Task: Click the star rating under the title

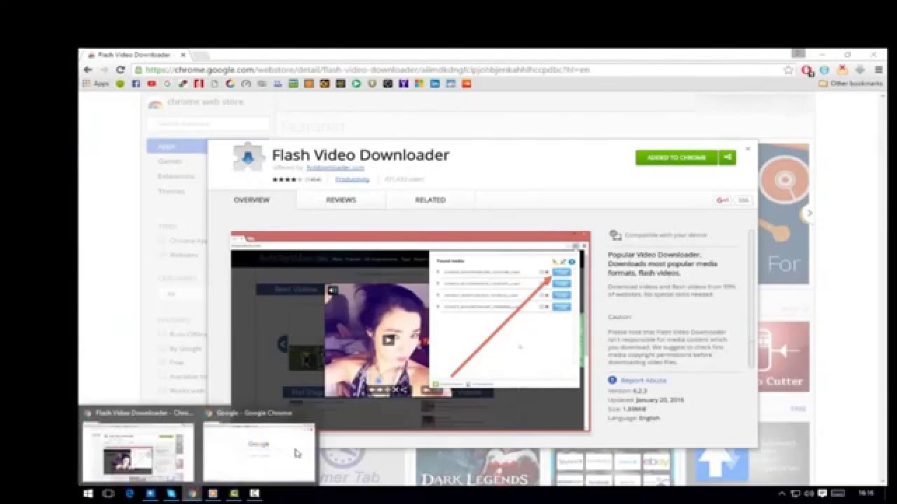Action: (x=287, y=179)
